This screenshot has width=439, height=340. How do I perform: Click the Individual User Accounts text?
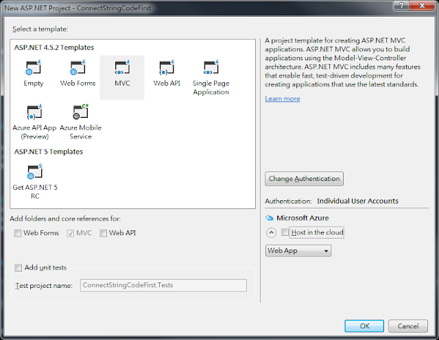(357, 201)
